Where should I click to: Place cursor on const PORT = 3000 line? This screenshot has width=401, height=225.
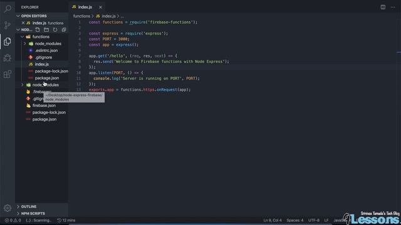click(x=109, y=39)
